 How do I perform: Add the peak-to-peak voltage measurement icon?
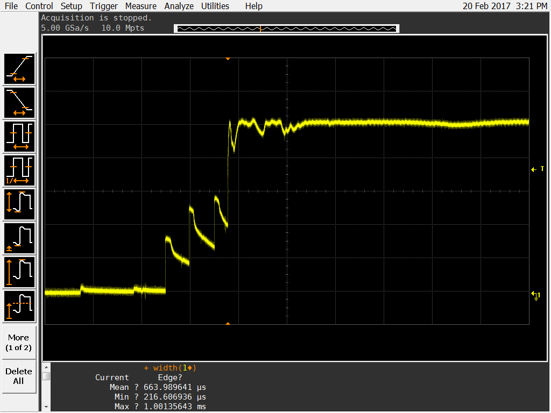click(x=19, y=205)
